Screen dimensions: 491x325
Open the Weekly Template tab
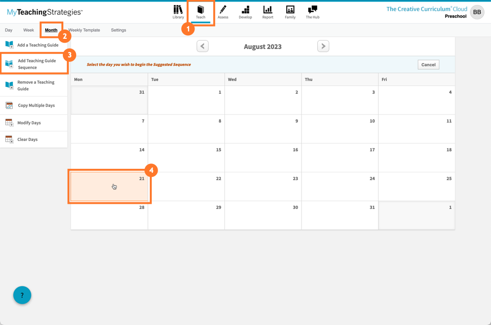pos(84,30)
